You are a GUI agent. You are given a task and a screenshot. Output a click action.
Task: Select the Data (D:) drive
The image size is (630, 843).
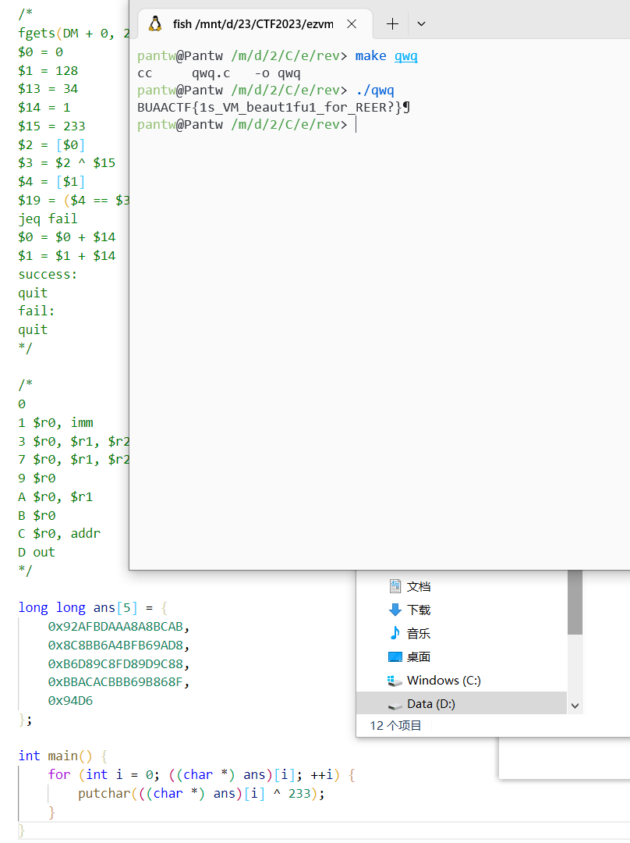[x=430, y=704]
